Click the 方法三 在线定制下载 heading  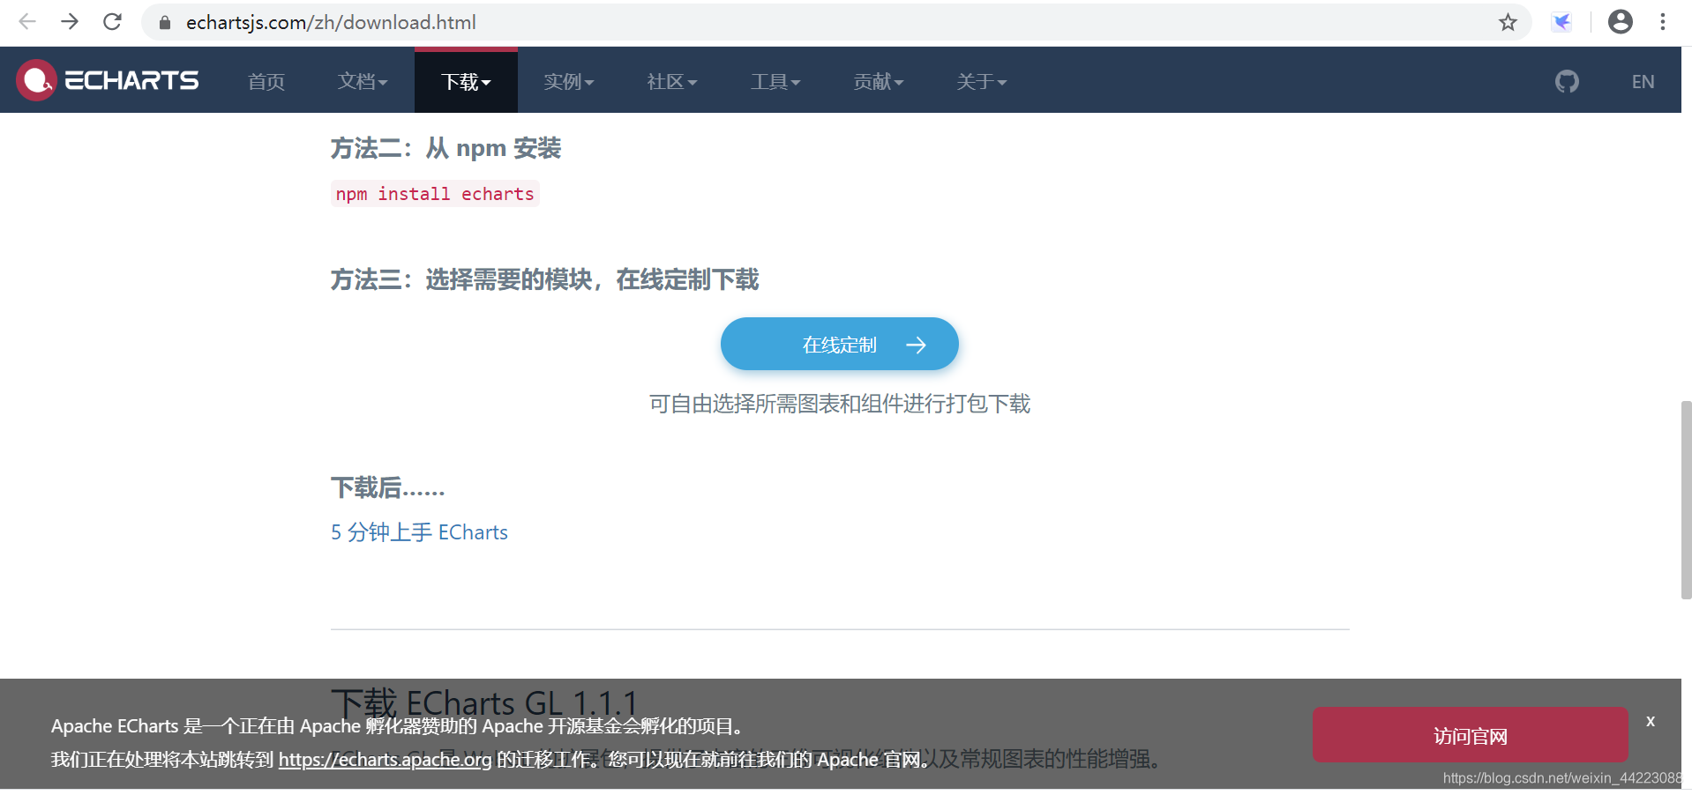544,279
